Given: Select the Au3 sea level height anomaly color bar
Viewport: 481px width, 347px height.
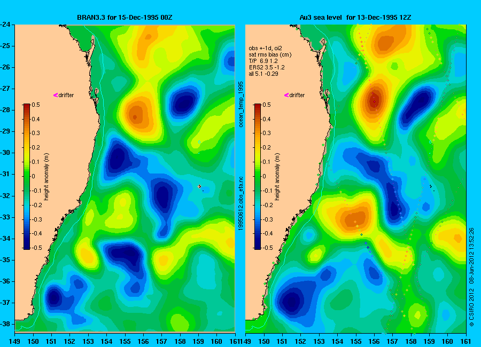Looking at the screenshot, I should coord(258,176).
